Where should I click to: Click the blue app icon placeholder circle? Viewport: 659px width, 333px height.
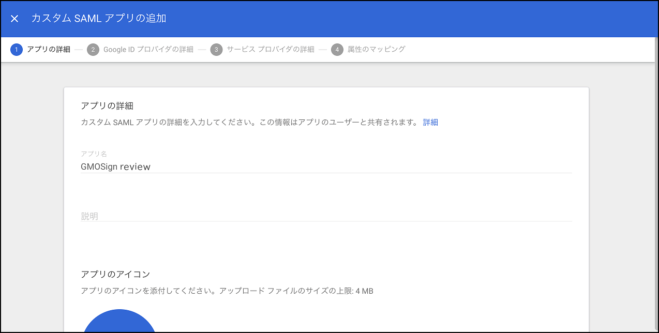tap(119, 323)
